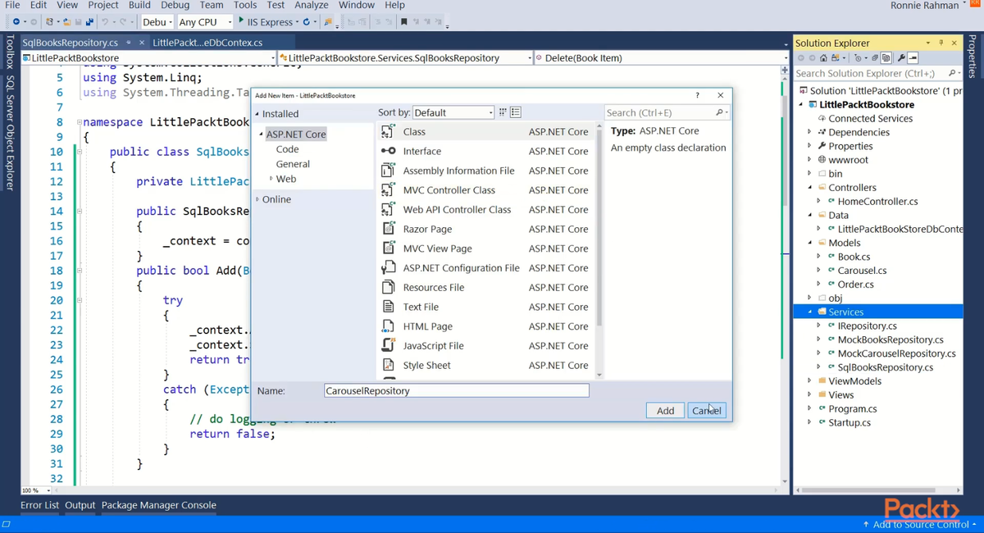
Task: Open Solution Explorer Properties wrench icon
Action: pyautogui.click(x=901, y=58)
